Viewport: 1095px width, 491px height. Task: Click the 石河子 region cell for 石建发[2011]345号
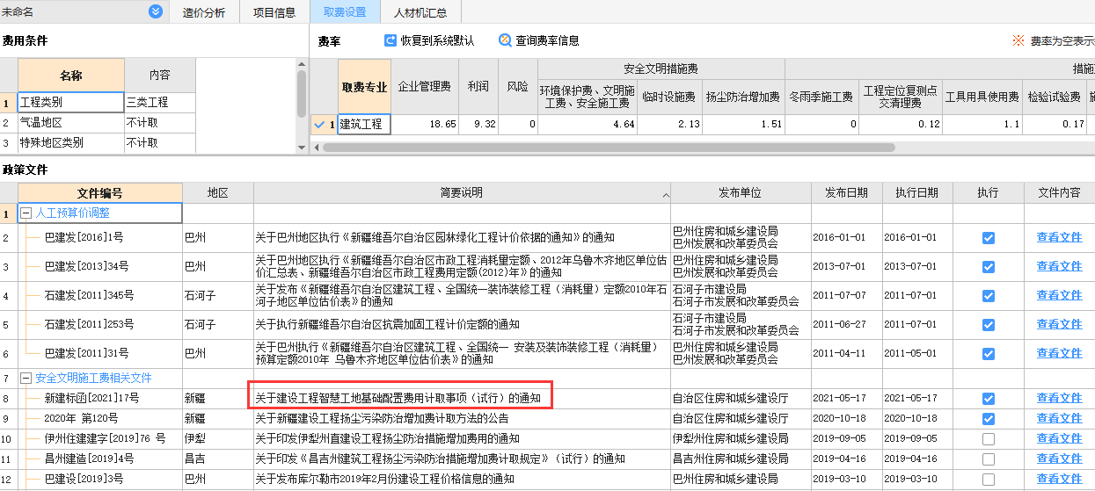tap(217, 295)
